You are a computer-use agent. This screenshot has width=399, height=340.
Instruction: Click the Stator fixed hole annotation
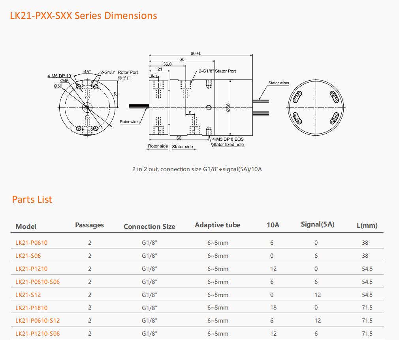(228, 144)
